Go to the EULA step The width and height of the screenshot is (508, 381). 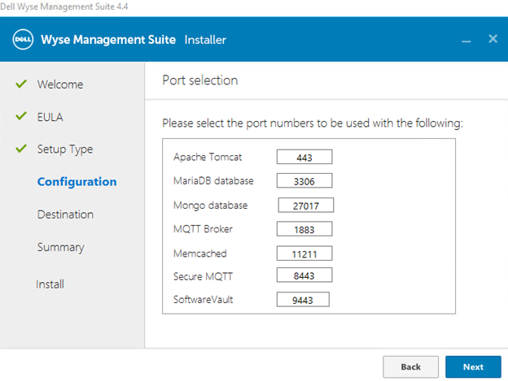click(x=50, y=117)
